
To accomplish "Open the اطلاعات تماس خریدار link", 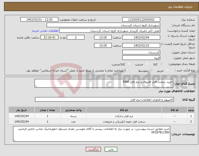I will coord(45,31).
